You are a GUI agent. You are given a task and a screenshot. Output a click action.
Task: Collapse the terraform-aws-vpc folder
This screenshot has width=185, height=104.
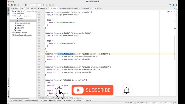[13, 16]
